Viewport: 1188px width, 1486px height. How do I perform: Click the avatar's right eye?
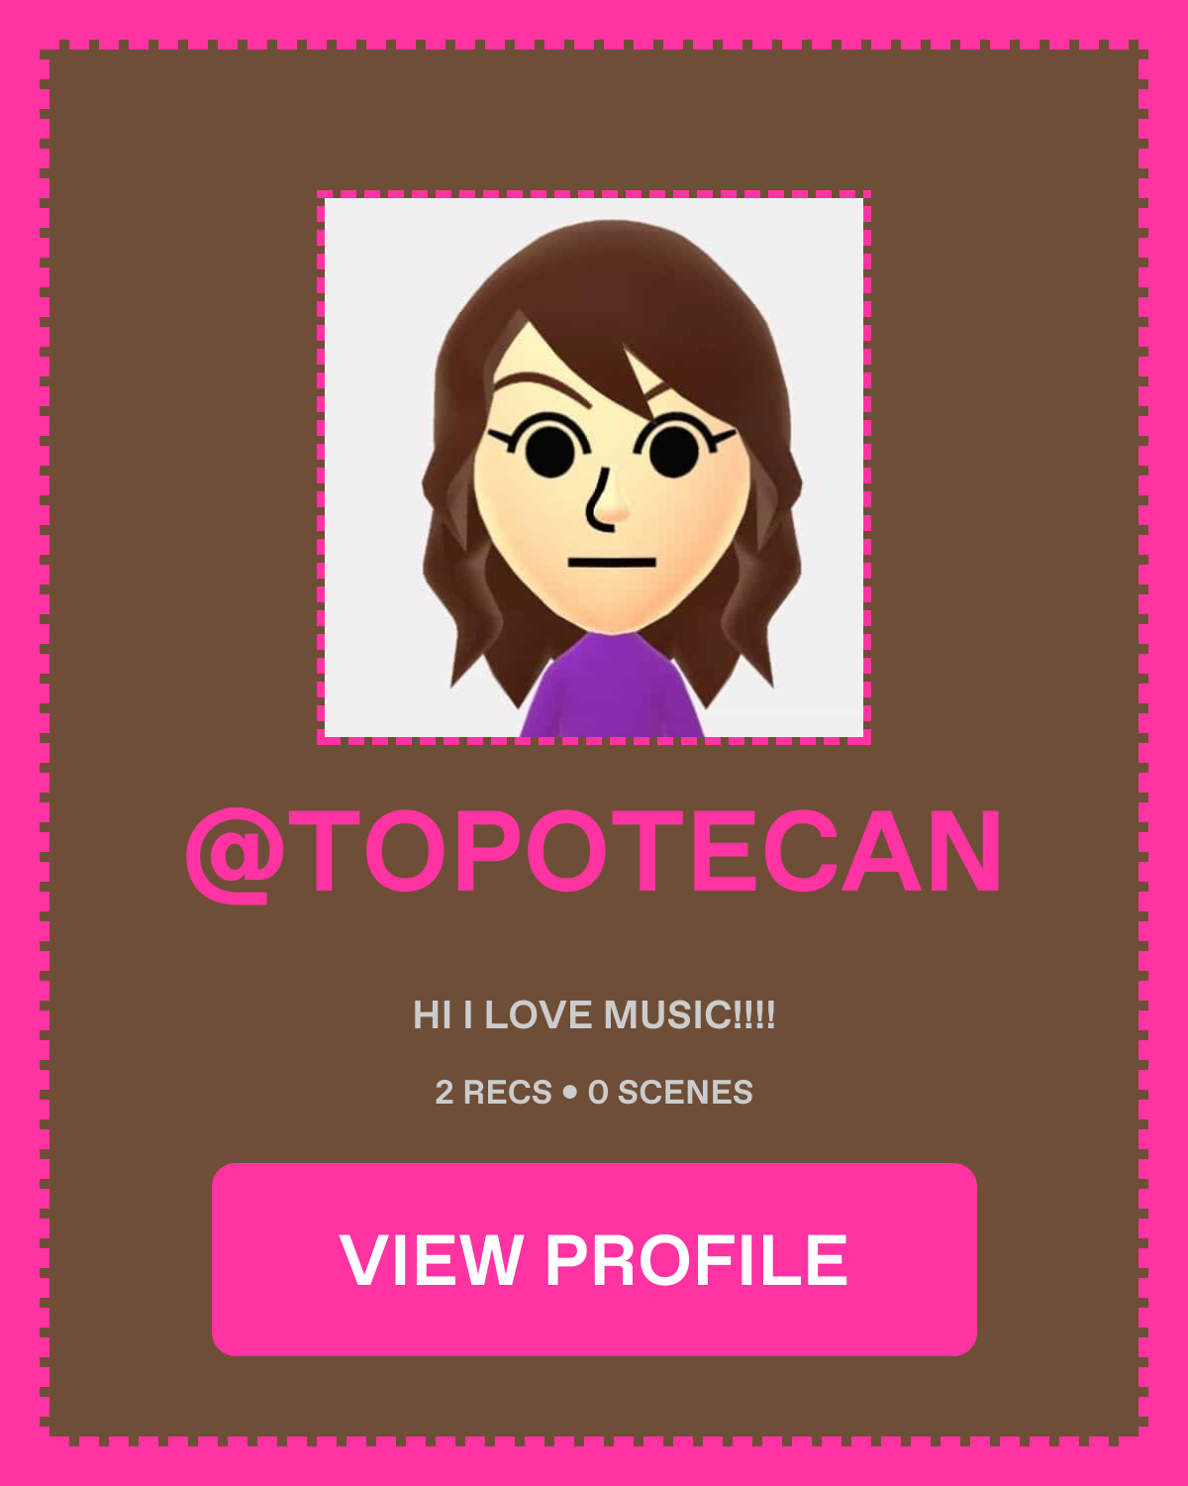673,449
